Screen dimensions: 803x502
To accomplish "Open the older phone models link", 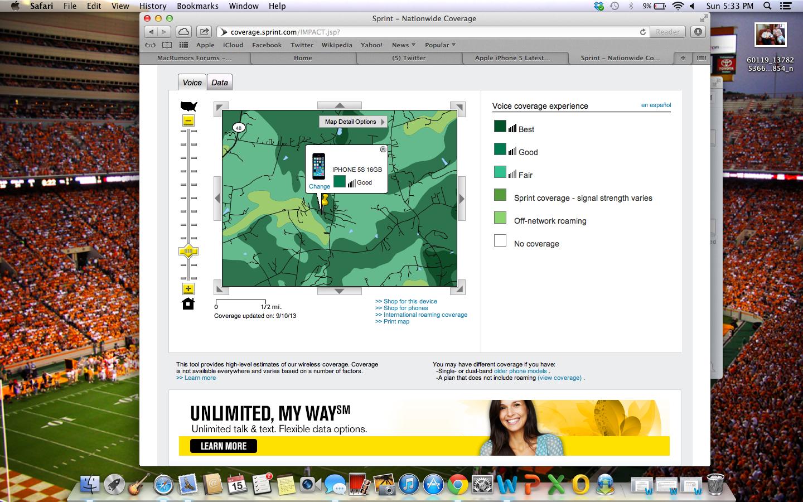I will click(520, 371).
